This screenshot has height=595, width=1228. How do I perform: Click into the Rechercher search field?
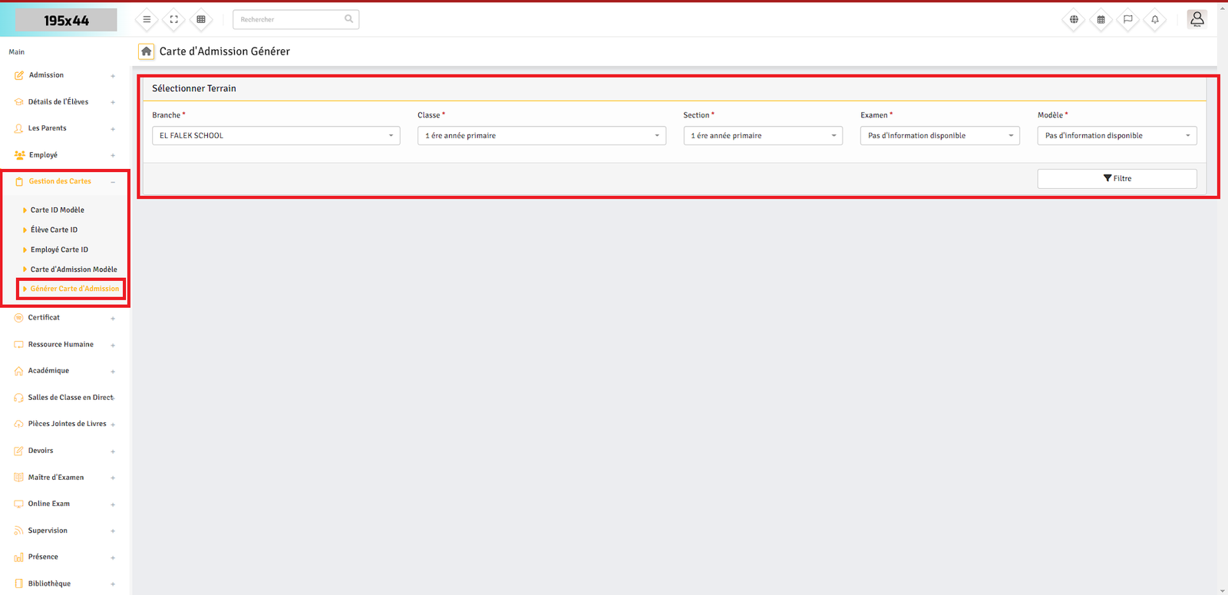(x=290, y=19)
